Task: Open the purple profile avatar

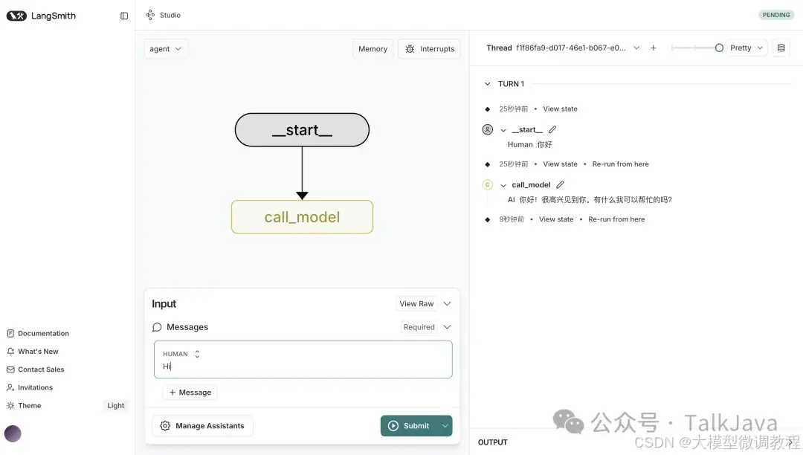Action: click(13, 433)
